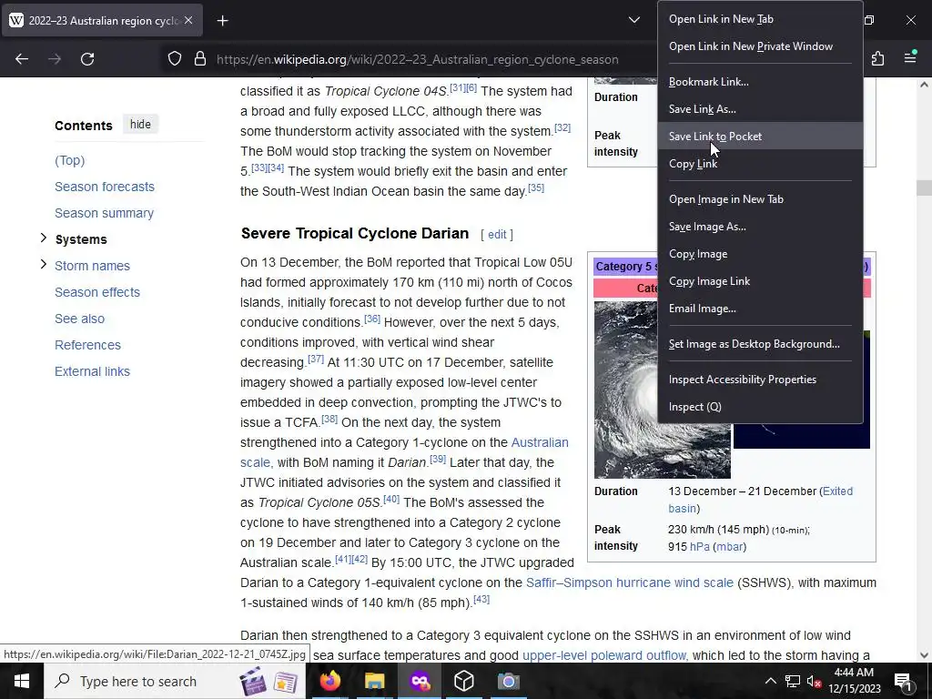Open citation reference [36]

tap(372, 319)
